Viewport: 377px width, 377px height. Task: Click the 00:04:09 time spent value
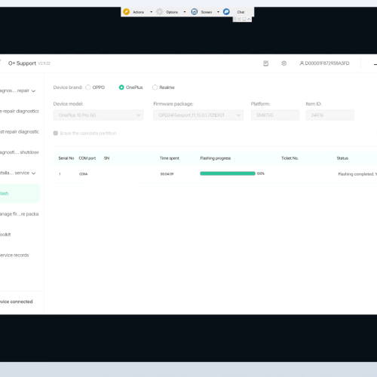[167, 174]
